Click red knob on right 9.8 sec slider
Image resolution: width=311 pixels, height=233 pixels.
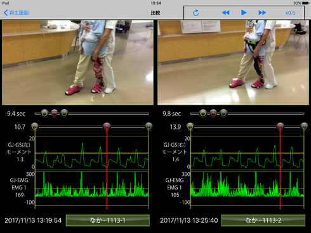point(213,114)
